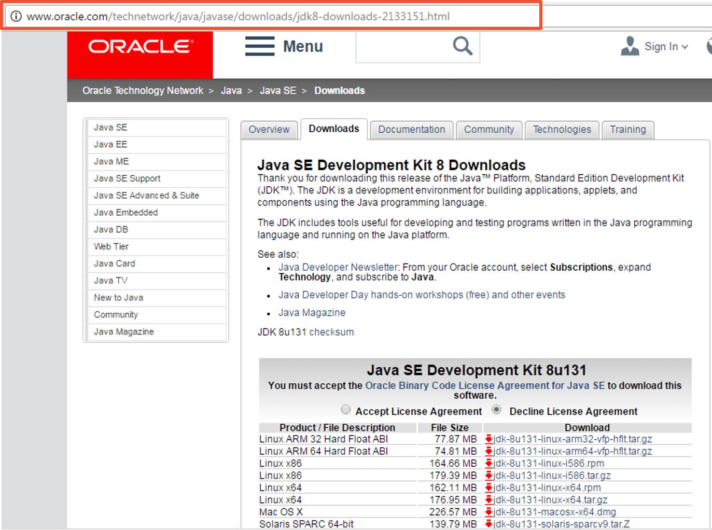The height and width of the screenshot is (530, 712).
Task: Switch to the Overview tab
Action: pos(269,130)
